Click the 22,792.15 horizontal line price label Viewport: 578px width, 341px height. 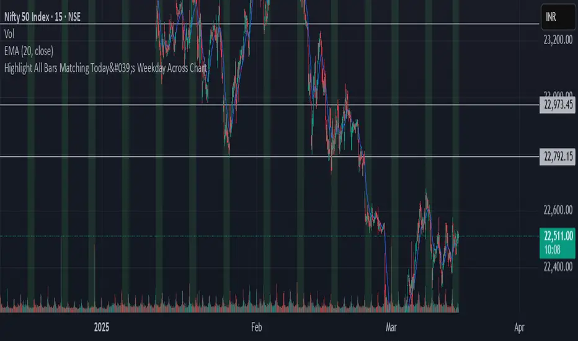[x=558, y=157]
